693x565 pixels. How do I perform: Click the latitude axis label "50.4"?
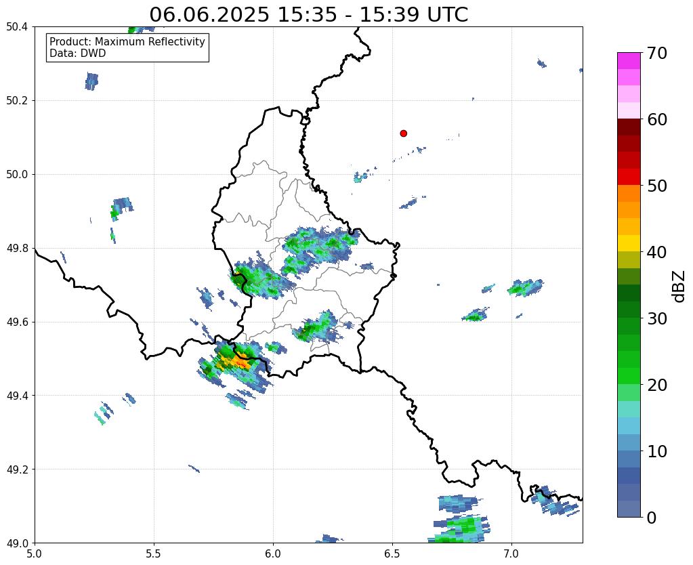click(x=17, y=27)
